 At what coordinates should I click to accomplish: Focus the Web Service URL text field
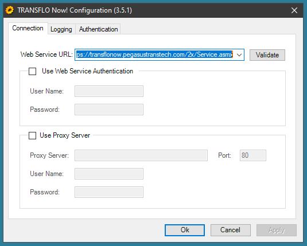click(155, 55)
